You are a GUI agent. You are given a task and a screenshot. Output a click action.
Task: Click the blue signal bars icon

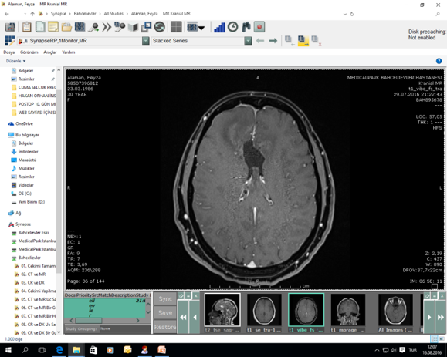pos(219,27)
